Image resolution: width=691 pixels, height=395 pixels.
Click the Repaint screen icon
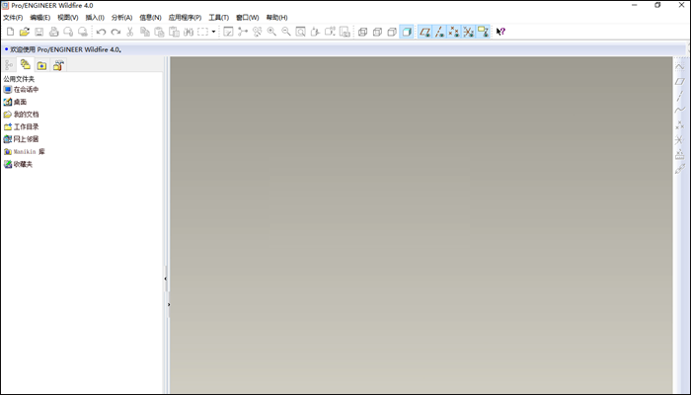tap(228, 32)
